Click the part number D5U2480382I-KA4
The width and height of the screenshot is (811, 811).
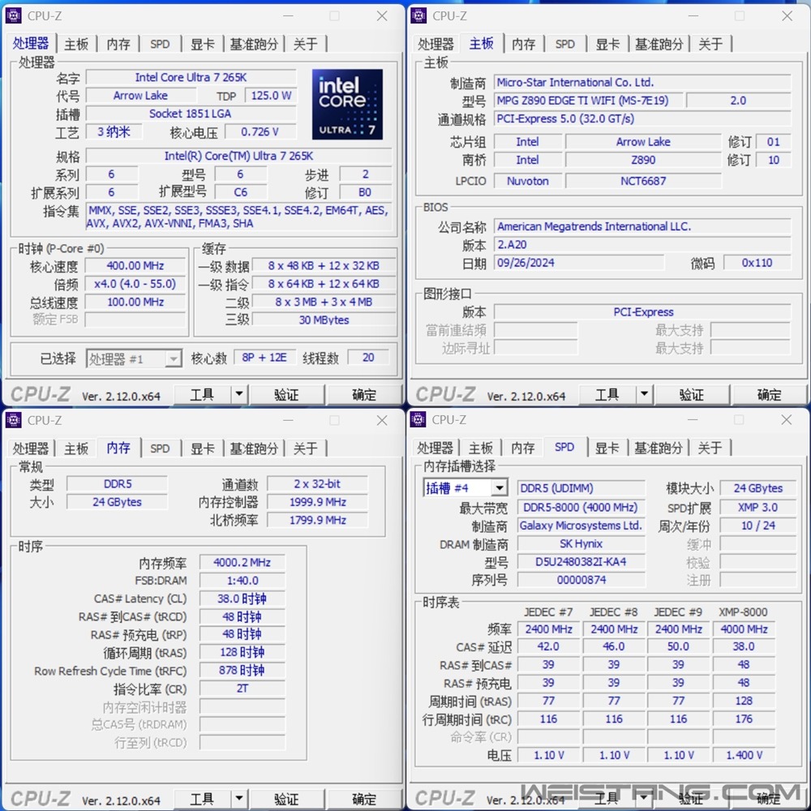[581, 562]
